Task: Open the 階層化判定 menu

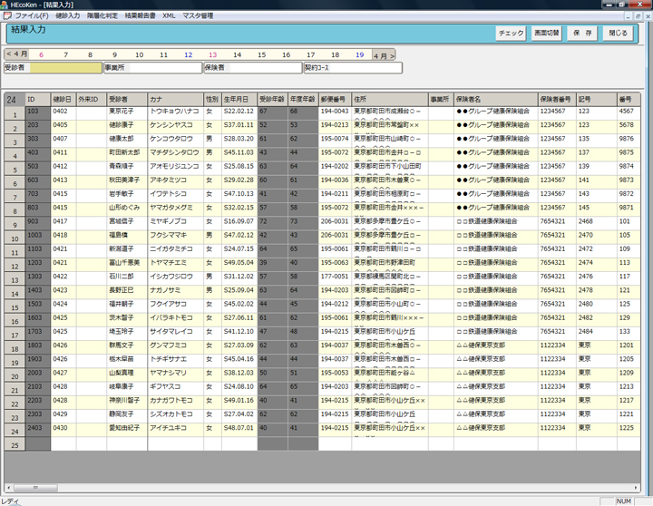Action: pos(102,16)
